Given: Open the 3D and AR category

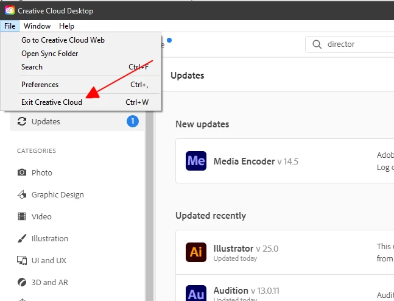Looking at the screenshot, I should (x=50, y=282).
